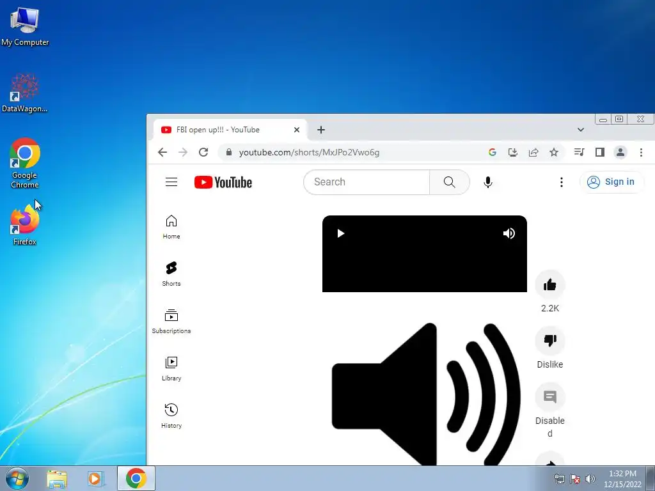Open Windows Explorer from taskbar

pyautogui.click(x=57, y=479)
